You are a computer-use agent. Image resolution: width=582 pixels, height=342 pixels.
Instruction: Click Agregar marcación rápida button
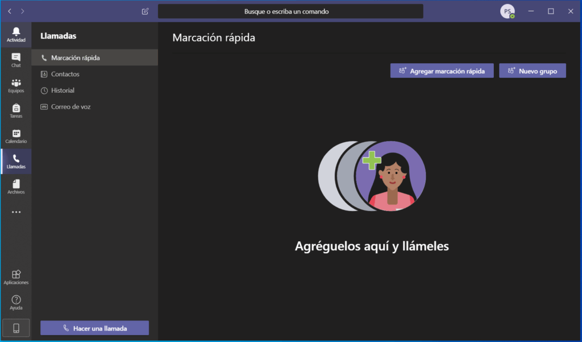442,71
